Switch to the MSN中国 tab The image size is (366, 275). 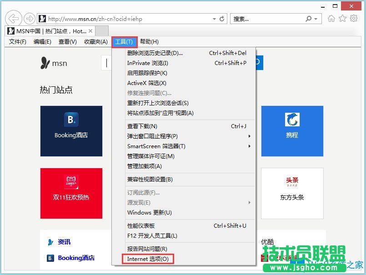(x=50, y=31)
